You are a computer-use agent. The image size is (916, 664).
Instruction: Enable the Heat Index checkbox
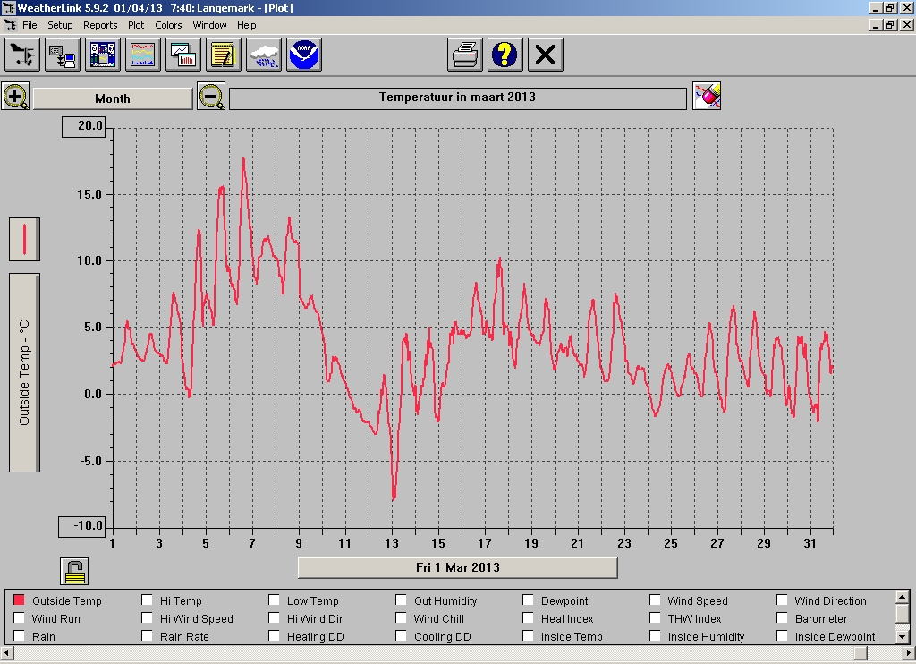click(528, 617)
